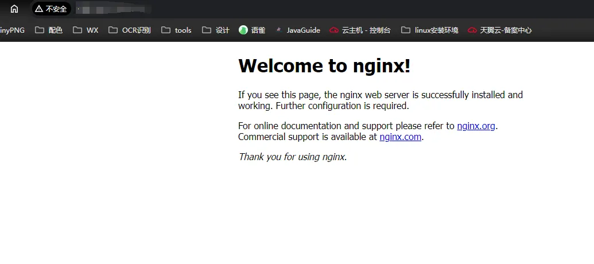This screenshot has width=594, height=264.
Task: Select the blurred address bar URL
Action: click(x=114, y=9)
